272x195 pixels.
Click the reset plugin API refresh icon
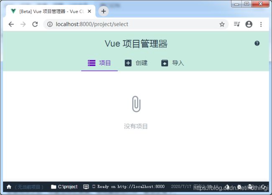pyautogui.click(x=263, y=187)
